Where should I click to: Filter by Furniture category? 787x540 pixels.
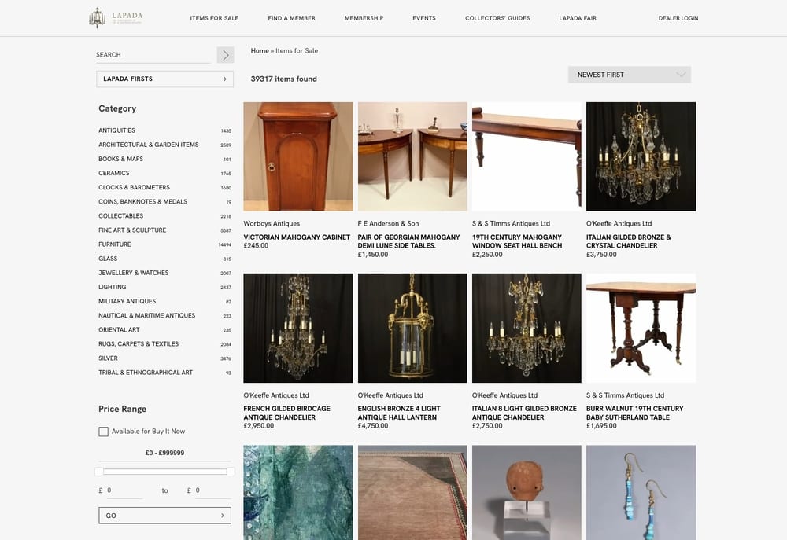[x=115, y=244]
